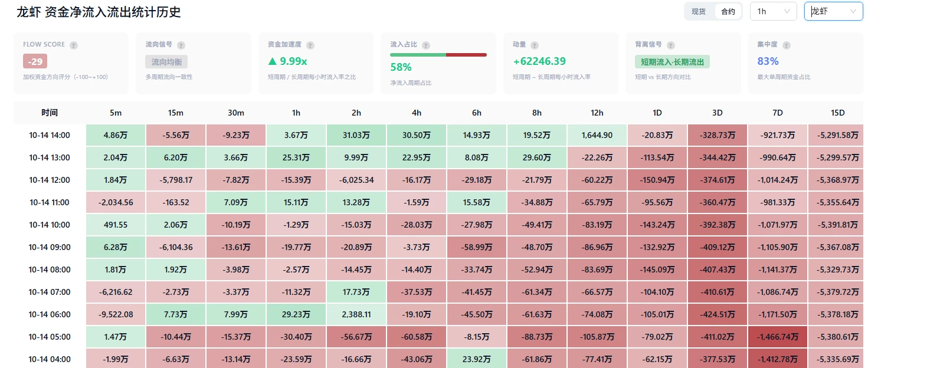Click the 4h column header
The width and height of the screenshot is (927, 368).
click(x=417, y=113)
